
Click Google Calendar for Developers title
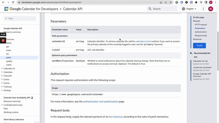coord(34,9)
